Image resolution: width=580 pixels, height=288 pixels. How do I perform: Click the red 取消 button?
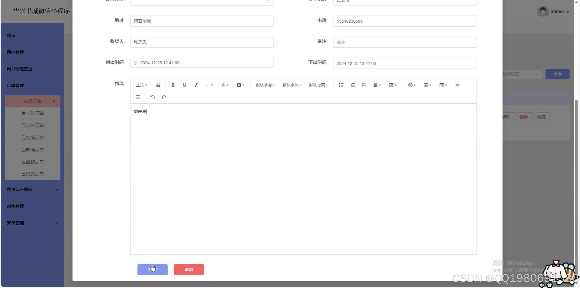click(x=189, y=270)
